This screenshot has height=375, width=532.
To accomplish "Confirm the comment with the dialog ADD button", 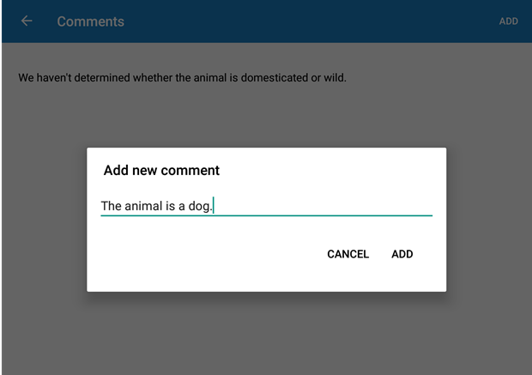I will pyautogui.click(x=402, y=254).
